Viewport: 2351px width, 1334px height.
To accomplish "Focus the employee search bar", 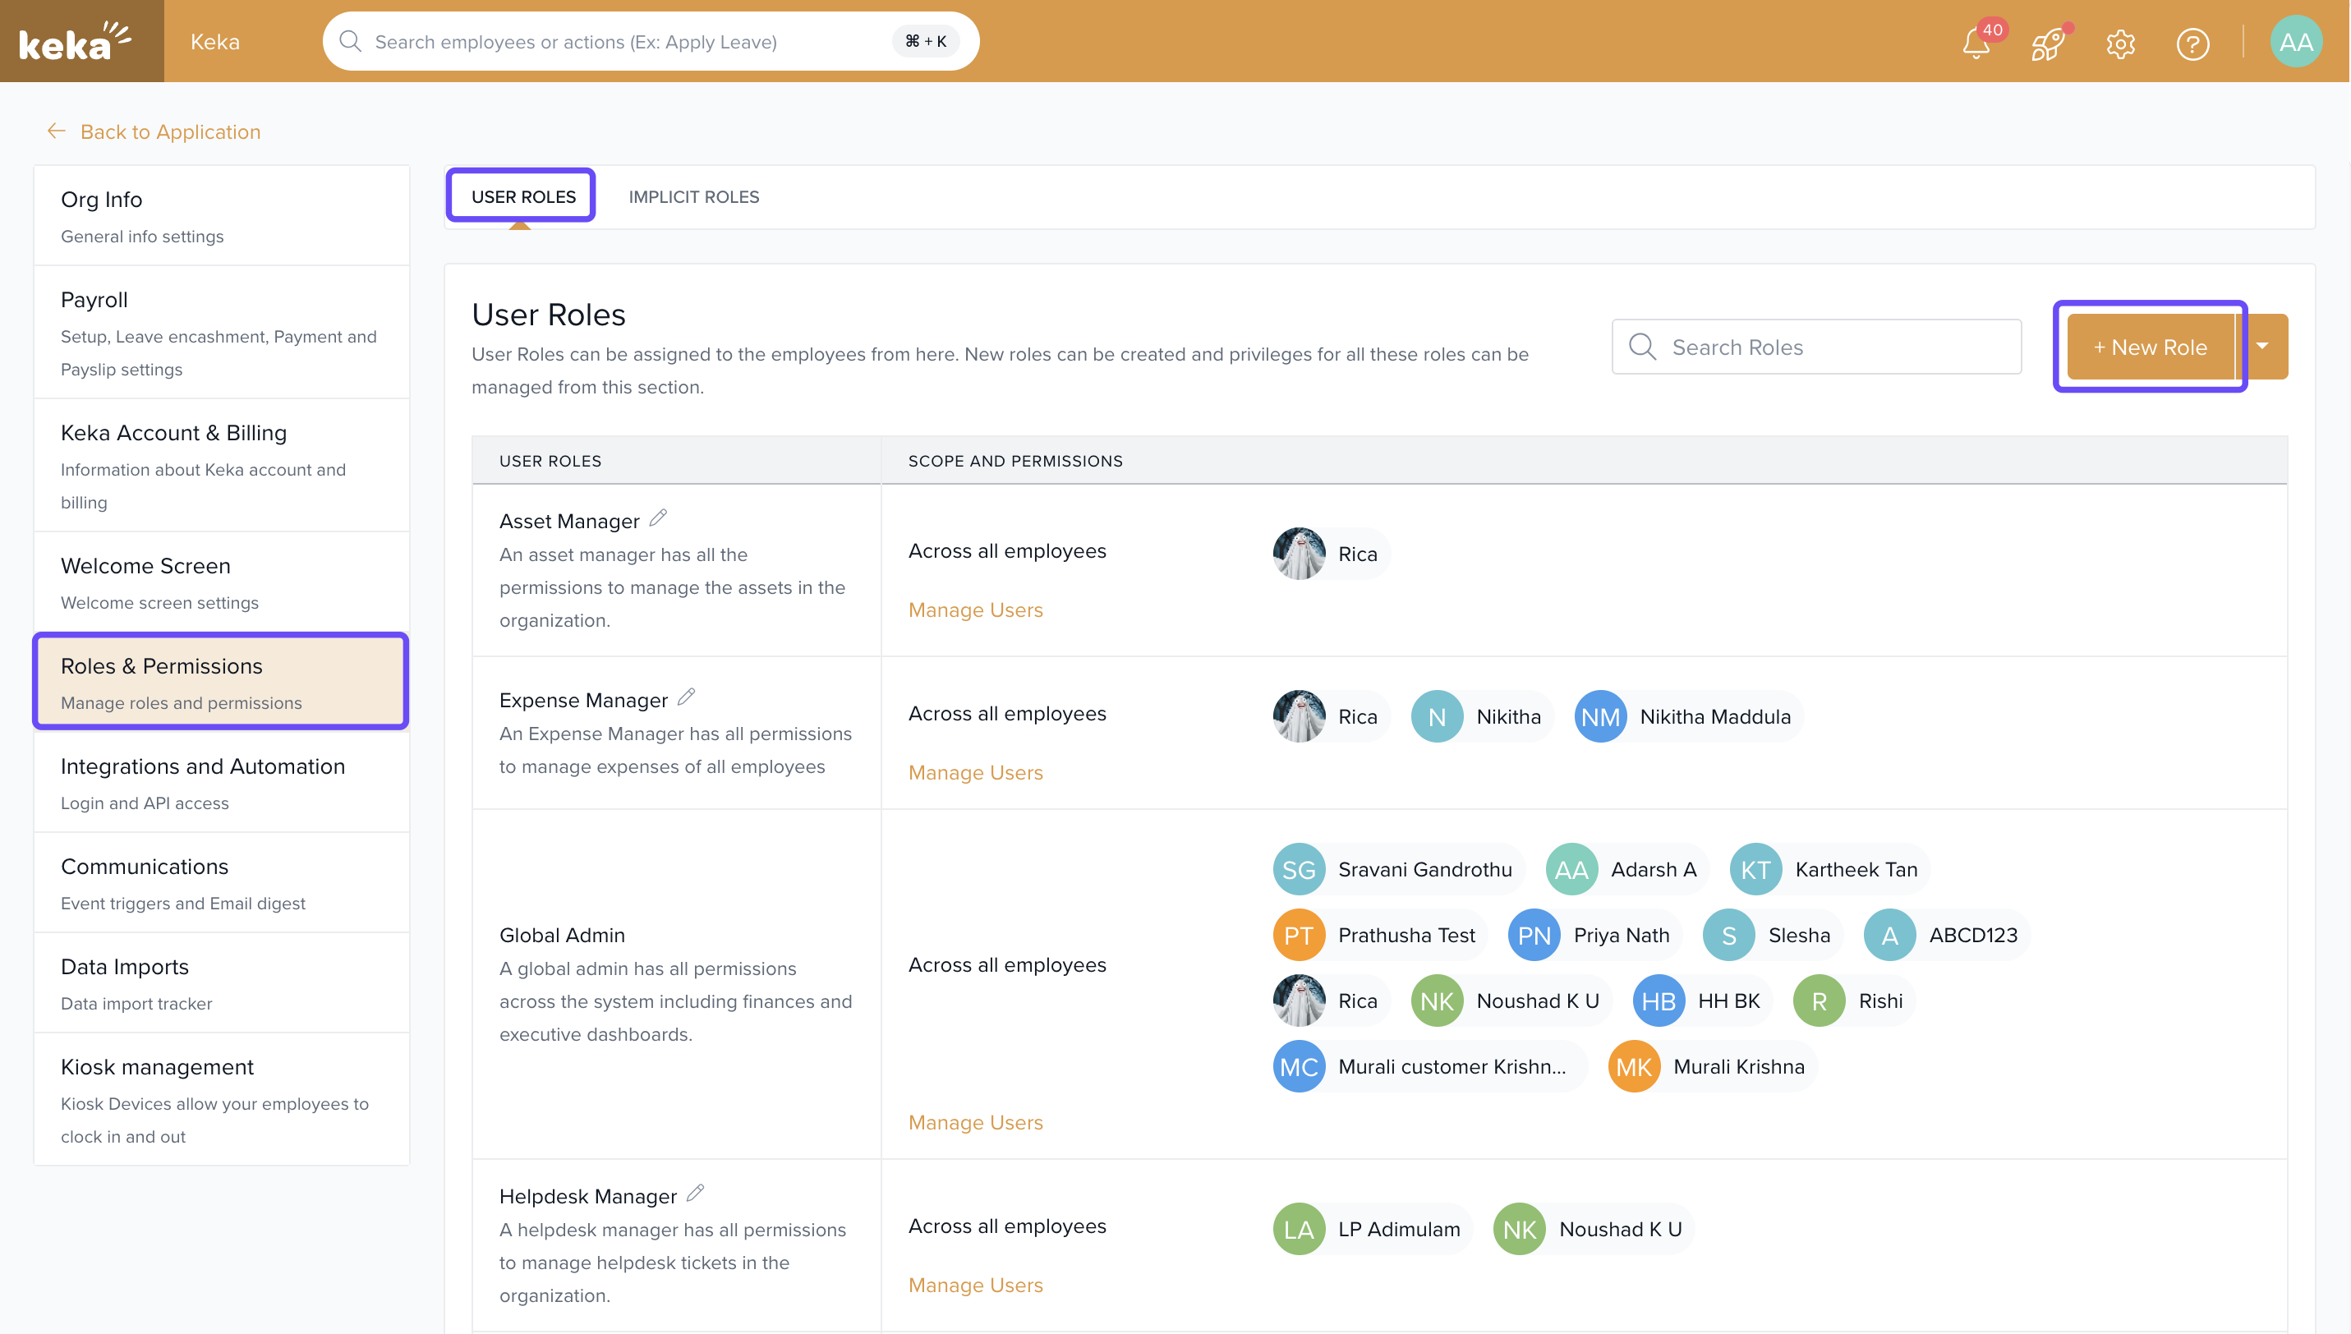I will pyautogui.click(x=623, y=42).
